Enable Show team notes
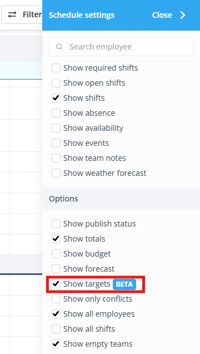Screen dimensions: 200x354 pyautogui.click(x=56, y=158)
